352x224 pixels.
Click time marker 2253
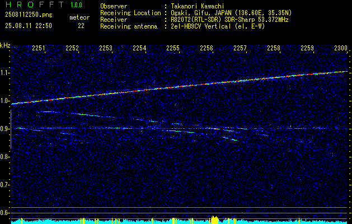(x=106, y=48)
